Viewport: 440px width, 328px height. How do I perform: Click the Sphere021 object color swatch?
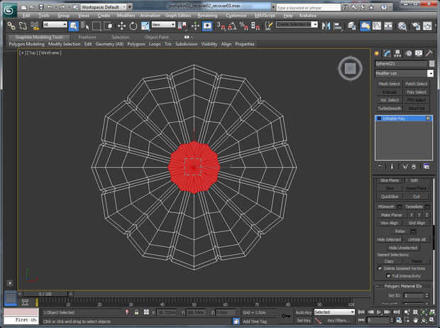click(x=430, y=63)
